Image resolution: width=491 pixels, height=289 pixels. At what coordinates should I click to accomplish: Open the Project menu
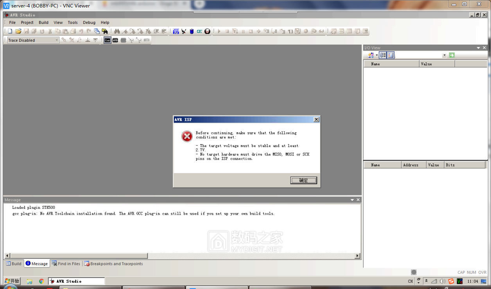coord(27,22)
